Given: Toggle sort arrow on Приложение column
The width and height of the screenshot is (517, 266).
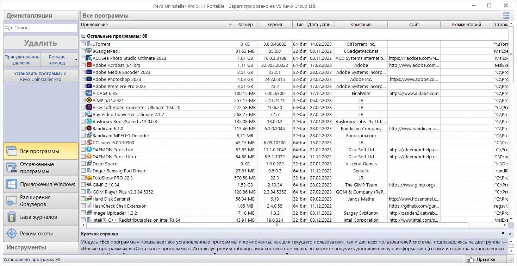Looking at the screenshot, I should 230,25.
